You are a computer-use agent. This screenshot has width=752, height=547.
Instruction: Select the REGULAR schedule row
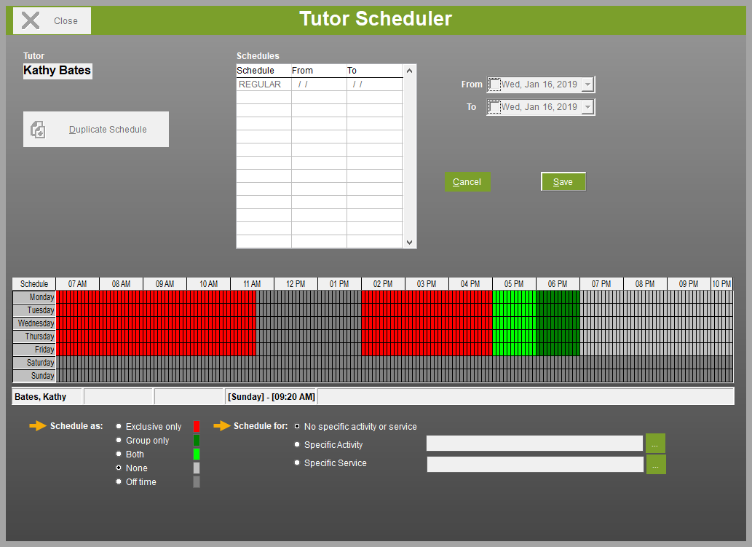320,84
